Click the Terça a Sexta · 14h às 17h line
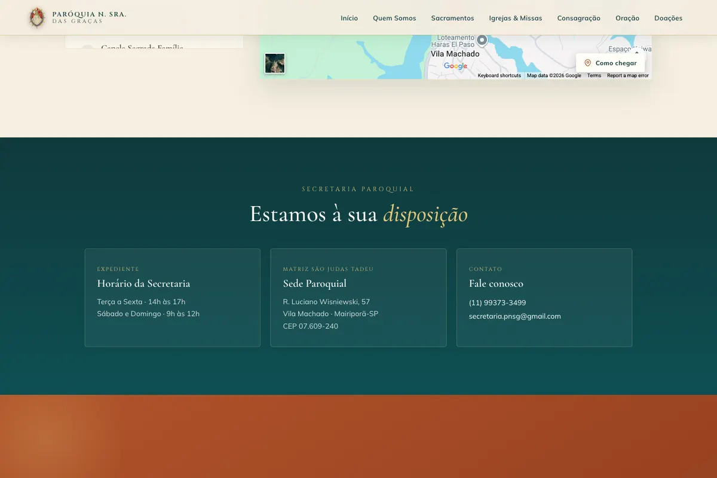717x478 pixels. point(141,302)
